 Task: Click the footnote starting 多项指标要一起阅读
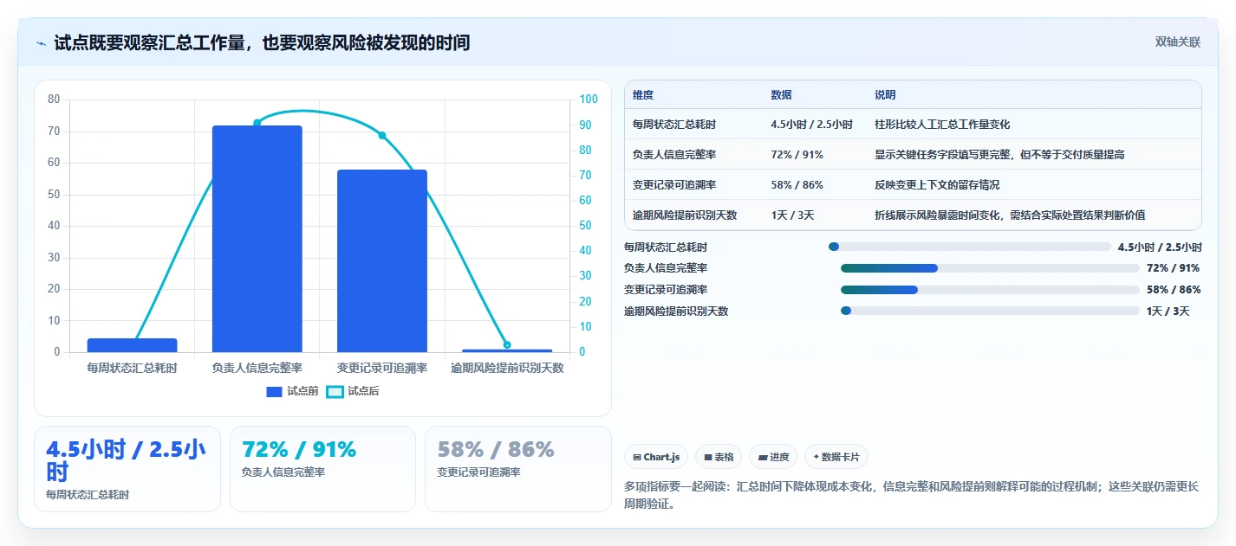(912, 495)
